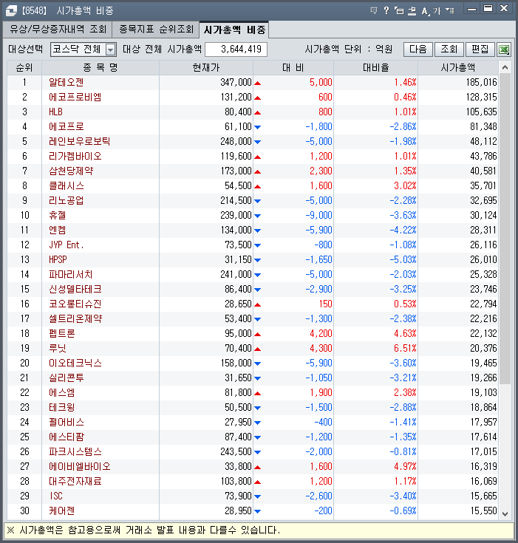The width and height of the screenshot is (518, 543).
Task: Select stock 이오테크닉스
Action: click(75, 363)
